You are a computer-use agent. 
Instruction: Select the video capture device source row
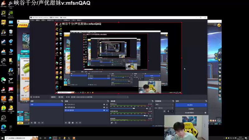(87, 107)
